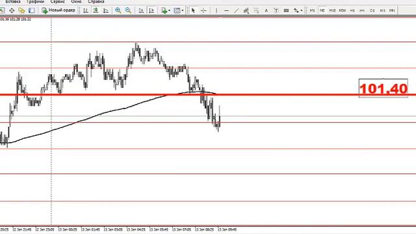Show the Terminal panel icon
Screen dimensions: 416x234
[32, 10]
